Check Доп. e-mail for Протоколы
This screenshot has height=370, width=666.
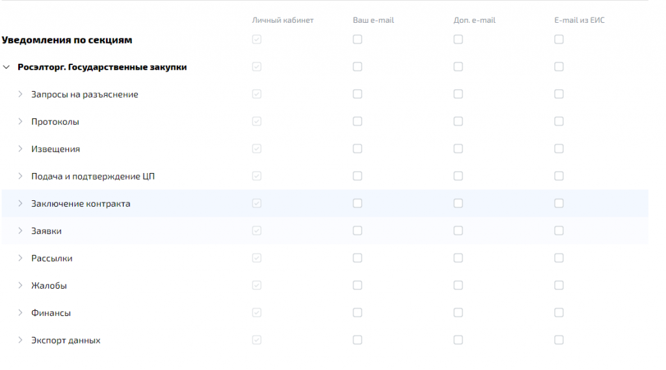coord(459,122)
